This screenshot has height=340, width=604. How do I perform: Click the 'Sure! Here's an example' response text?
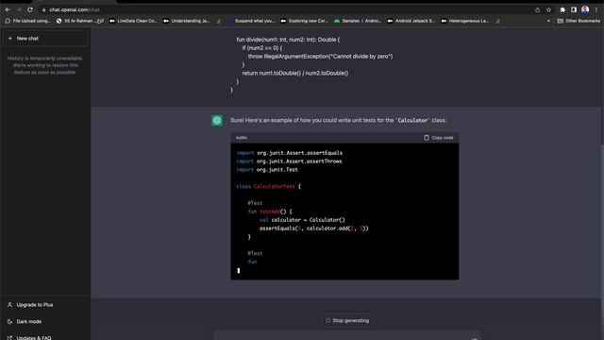pos(338,120)
